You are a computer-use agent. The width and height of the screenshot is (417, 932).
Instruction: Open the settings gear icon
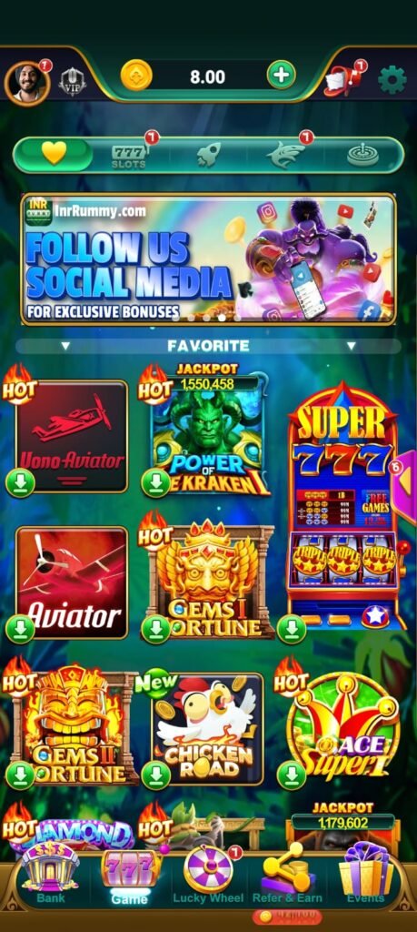392,80
